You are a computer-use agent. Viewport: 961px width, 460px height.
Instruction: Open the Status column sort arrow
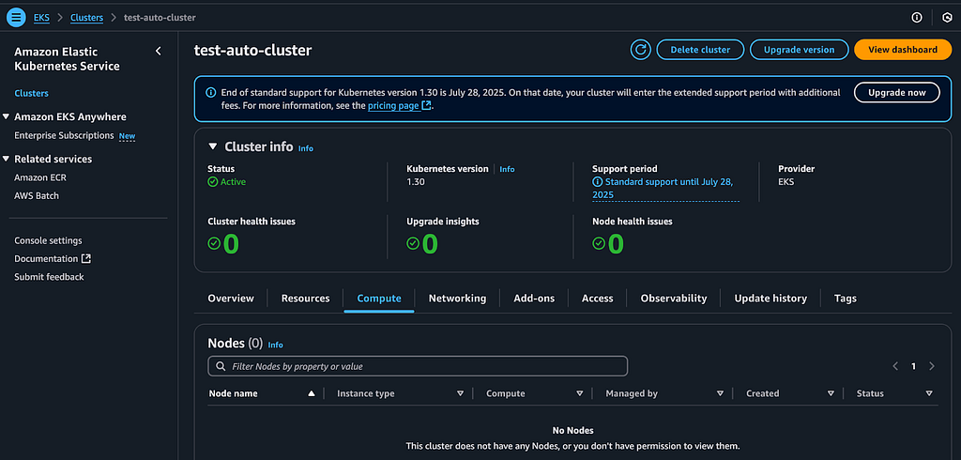click(x=929, y=393)
